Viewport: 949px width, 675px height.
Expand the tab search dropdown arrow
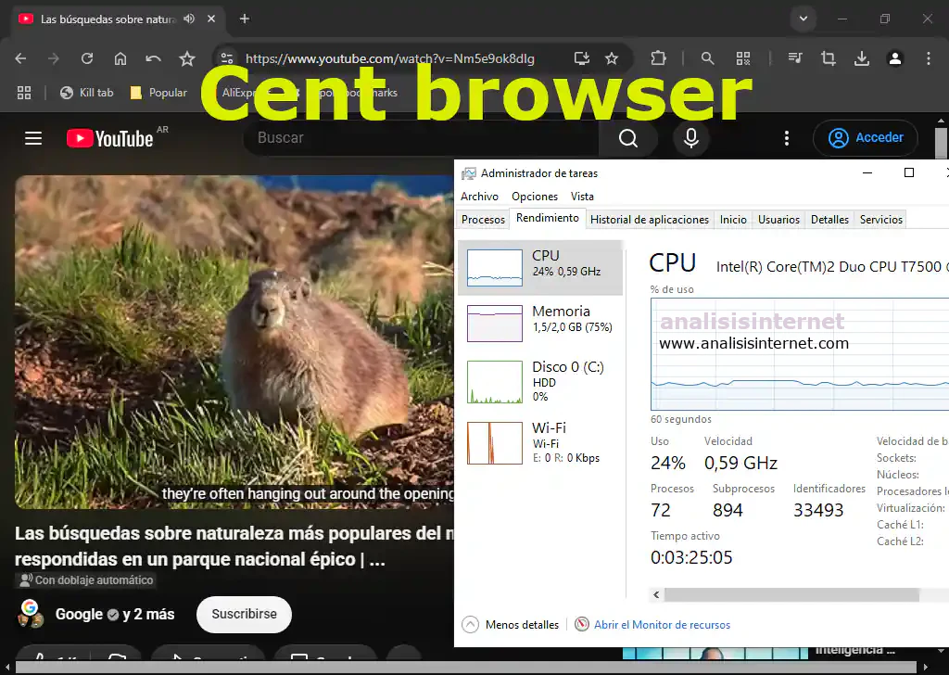point(803,19)
